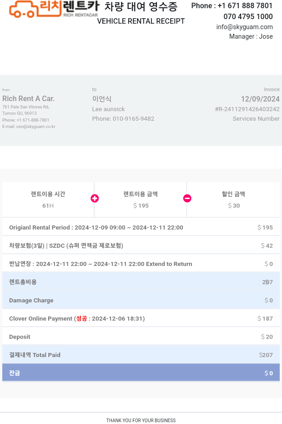The image size is (282, 424).
Task: Select the Origianl Rental Period row
Action: coord(141,227)
